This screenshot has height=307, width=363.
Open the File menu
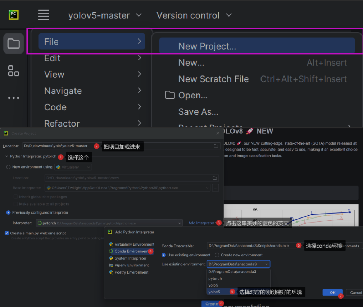[92, 41]
